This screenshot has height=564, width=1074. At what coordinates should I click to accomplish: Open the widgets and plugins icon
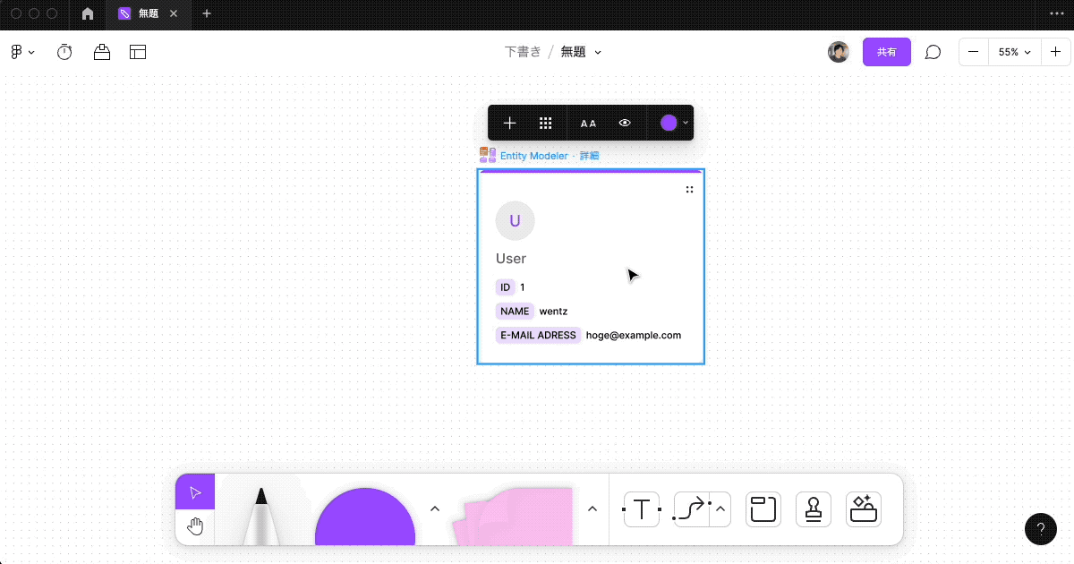864,509
